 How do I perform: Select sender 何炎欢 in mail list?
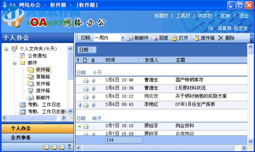[x=151, y=96]
